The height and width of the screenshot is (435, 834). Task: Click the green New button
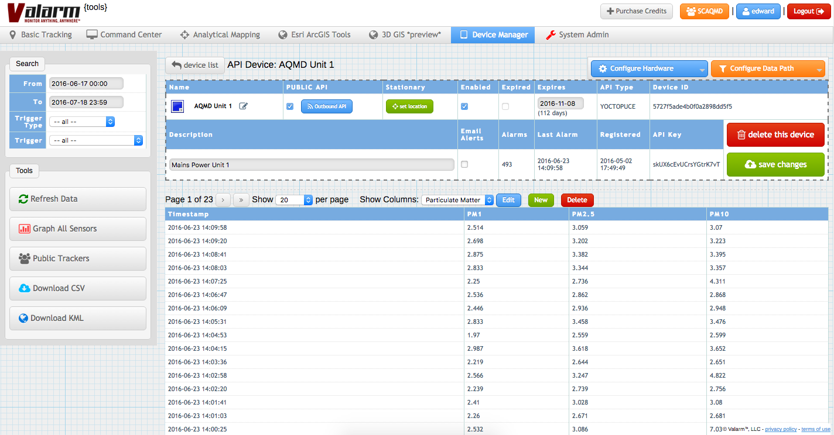tap(541, 200)
